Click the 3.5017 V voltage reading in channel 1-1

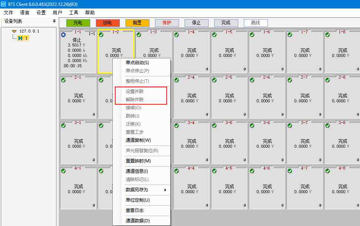77,45
